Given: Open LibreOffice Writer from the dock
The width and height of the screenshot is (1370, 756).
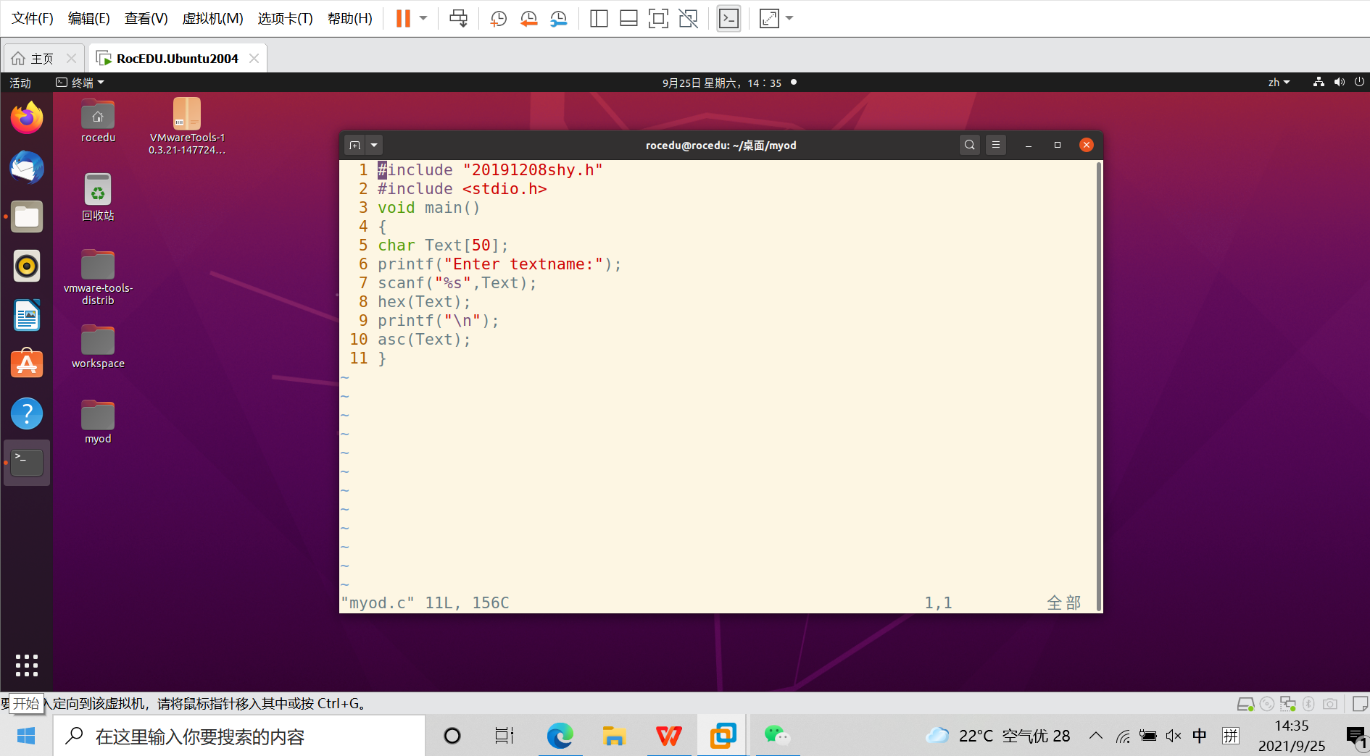Looking at the screenshot, I should [27, 315].
